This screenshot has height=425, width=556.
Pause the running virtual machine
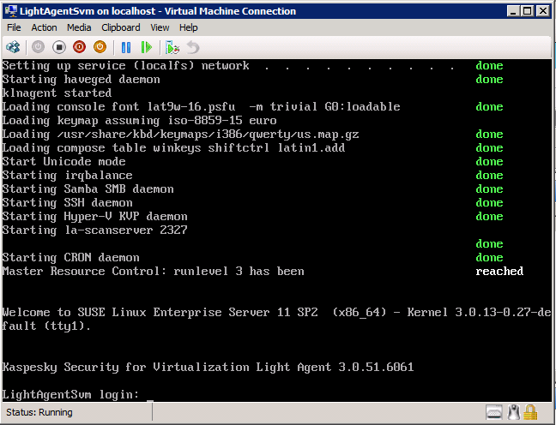pyautogui.click(x=126, y=47)
